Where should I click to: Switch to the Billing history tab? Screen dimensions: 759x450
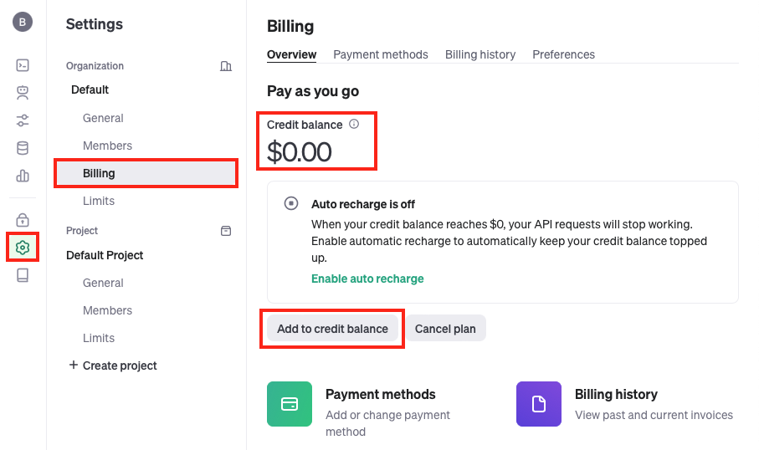(480, 54)
